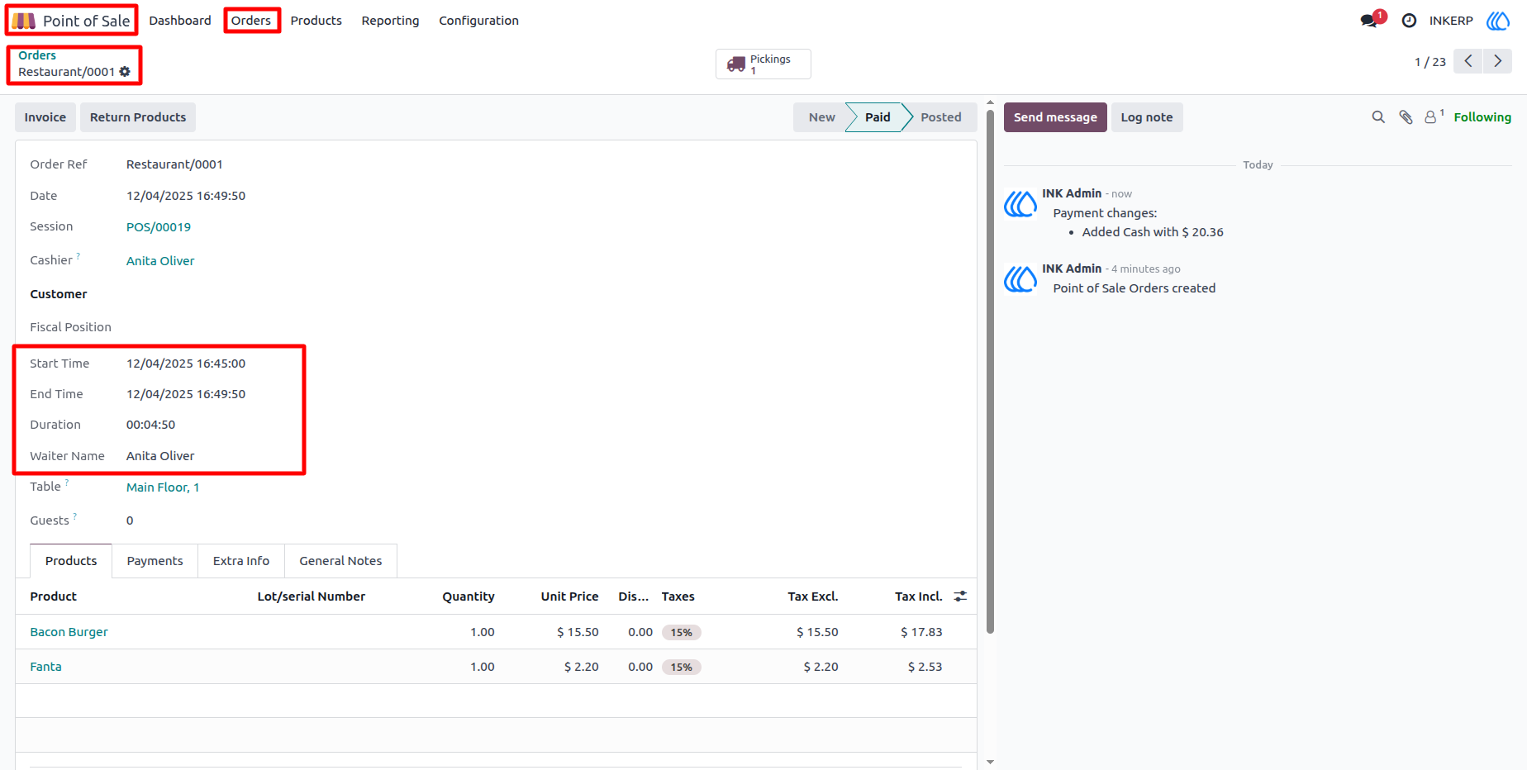Click the INK Admin avatar on created message

(1020, 278)
